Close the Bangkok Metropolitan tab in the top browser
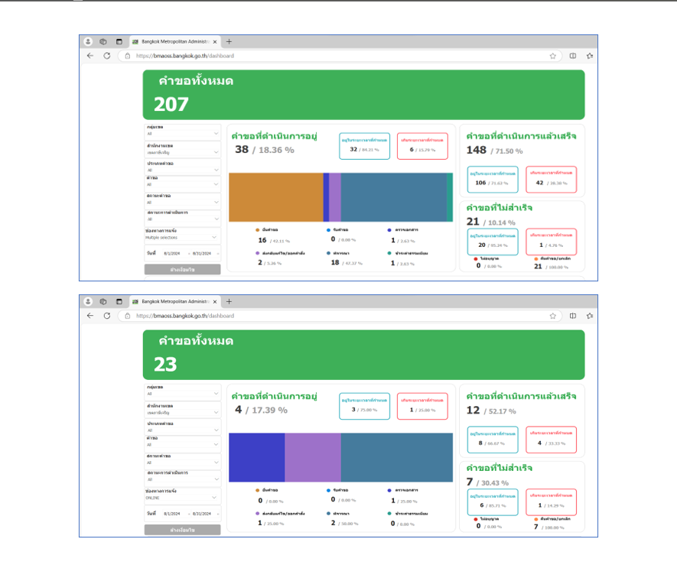677x565 pixels. [214, 42]
